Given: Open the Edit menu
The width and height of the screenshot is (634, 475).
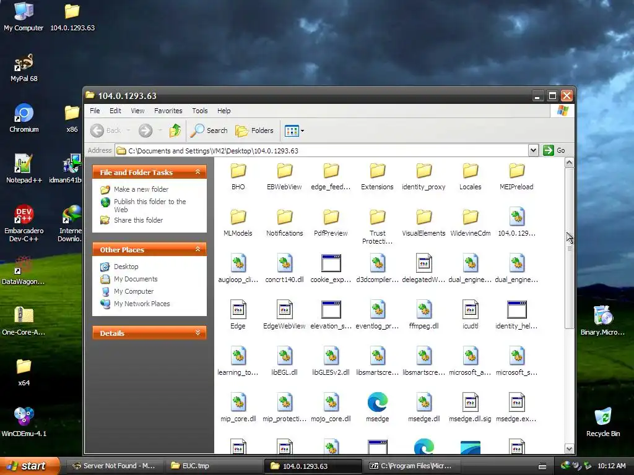Looking at the screenshot, I should (x=115, y=111).
